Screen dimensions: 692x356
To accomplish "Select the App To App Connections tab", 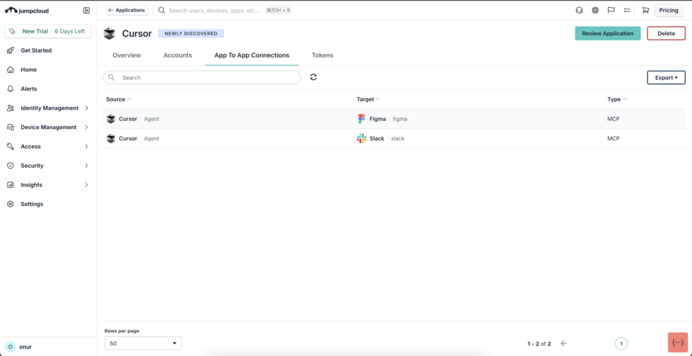I will pos(251,55).
